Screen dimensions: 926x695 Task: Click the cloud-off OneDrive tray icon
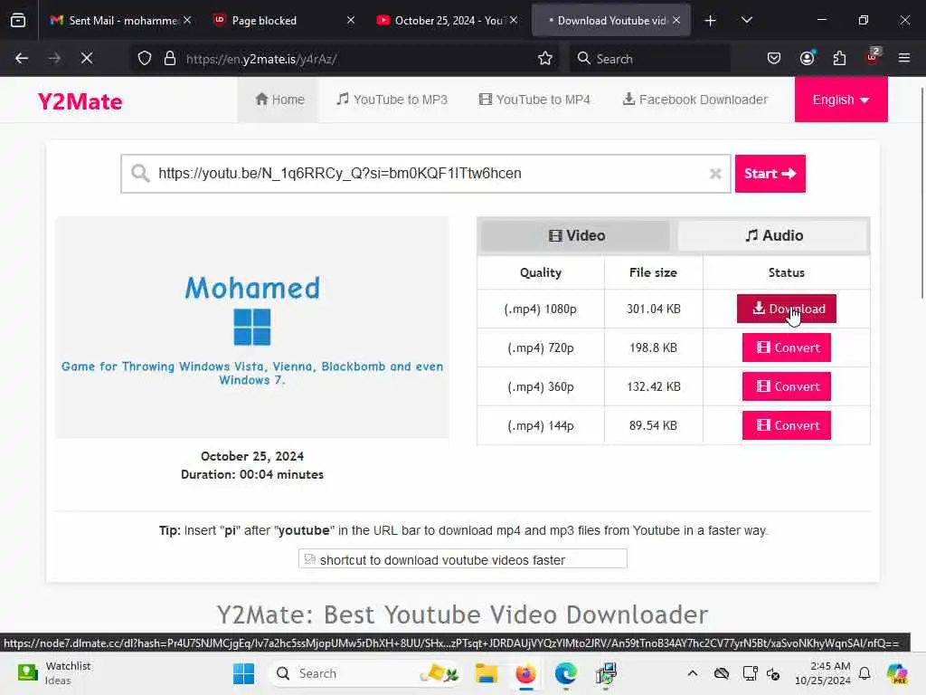click(722, 673)
